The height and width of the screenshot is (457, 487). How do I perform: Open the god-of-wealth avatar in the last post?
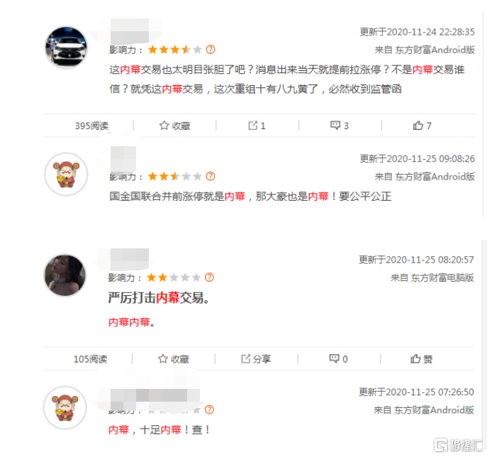(x=65, y=407)
